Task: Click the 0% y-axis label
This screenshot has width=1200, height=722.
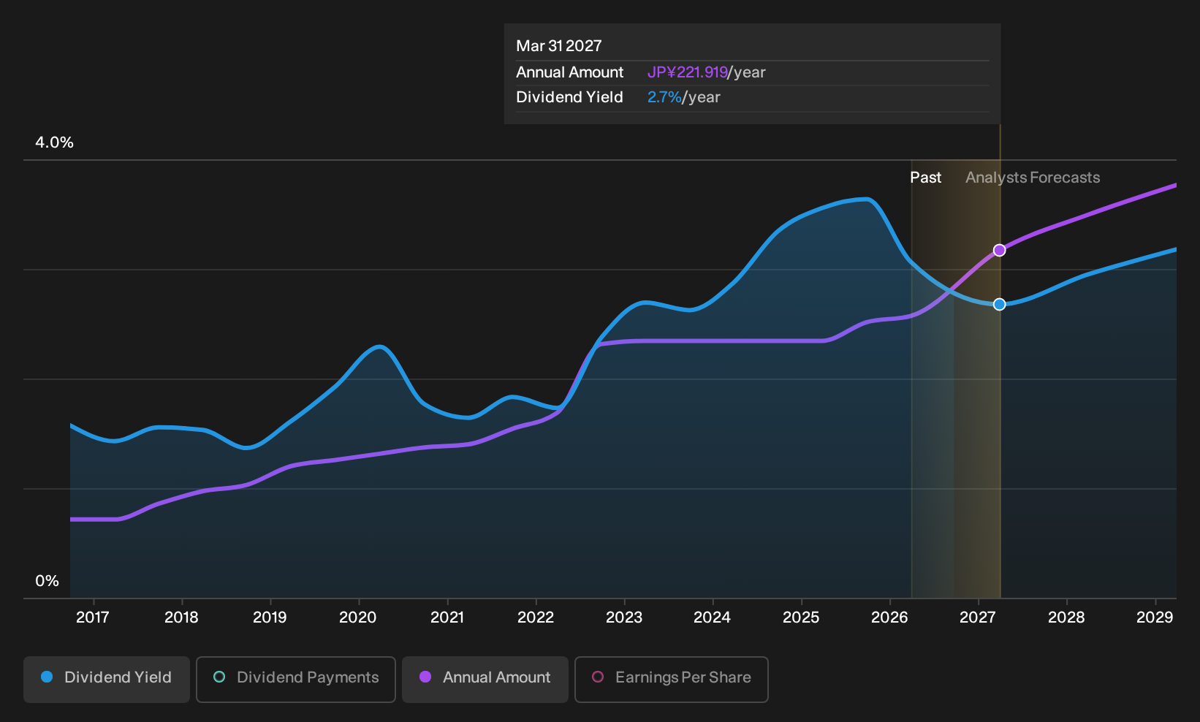Action: click(48, 581)
